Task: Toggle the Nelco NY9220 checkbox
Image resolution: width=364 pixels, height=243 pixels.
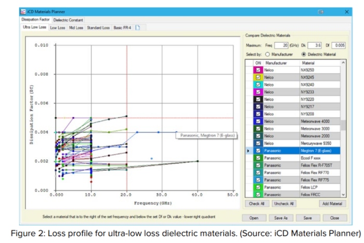Action: click(258, 99)
